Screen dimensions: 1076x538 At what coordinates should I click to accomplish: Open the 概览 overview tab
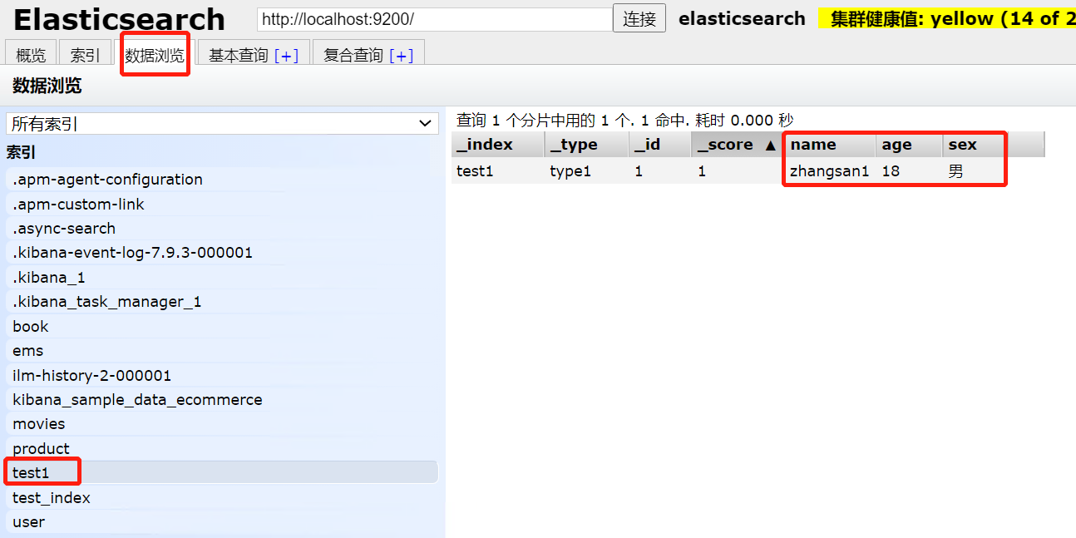31,55
